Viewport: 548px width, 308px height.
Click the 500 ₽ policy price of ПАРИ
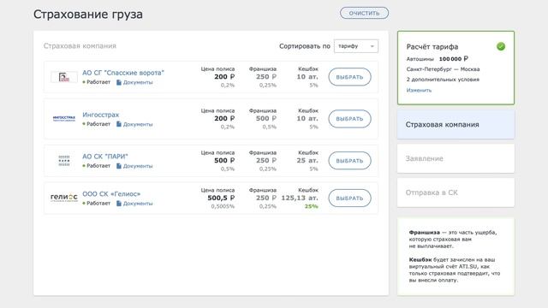224,161
